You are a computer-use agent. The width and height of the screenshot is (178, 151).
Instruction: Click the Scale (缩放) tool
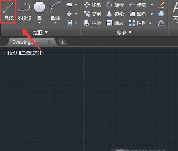pyautogui.click(x=115, y=23)
